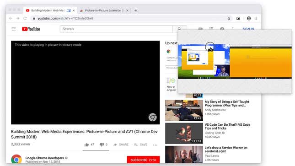Open the YouTube hamburger guide menu
The width and height of the screenshot is (295, 166).
click(14, 29)
